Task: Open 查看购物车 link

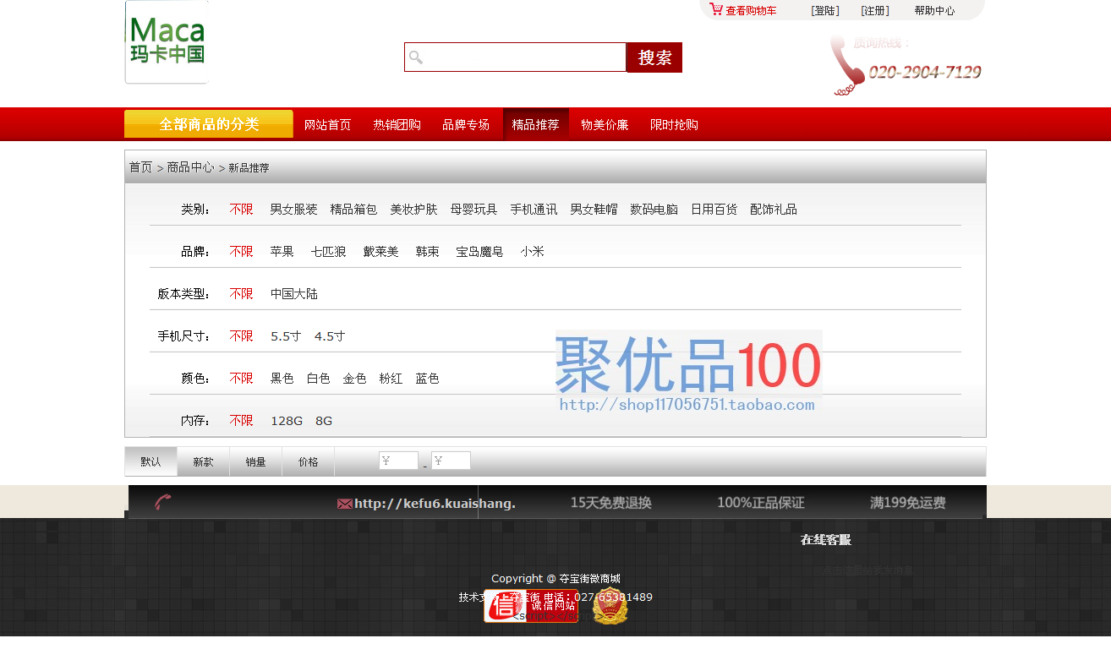Action: pyautogui.click(x=751, y=11)
